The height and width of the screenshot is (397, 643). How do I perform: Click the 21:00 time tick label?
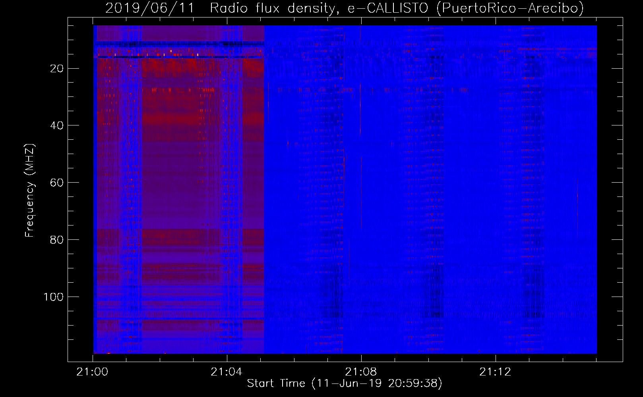[x=93, y=372]
